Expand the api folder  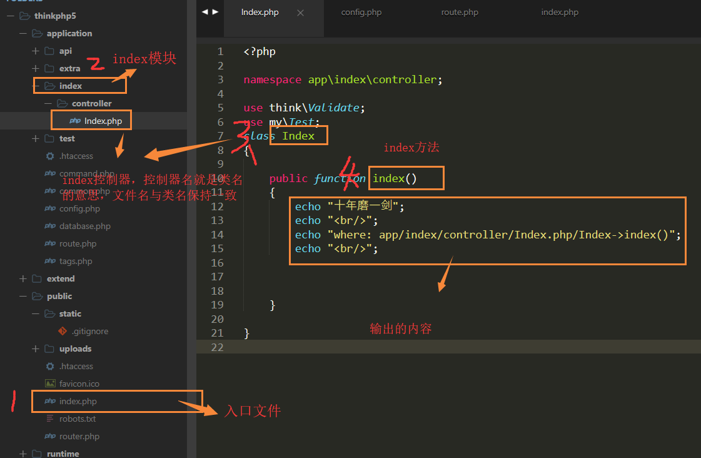pos(35,51)
